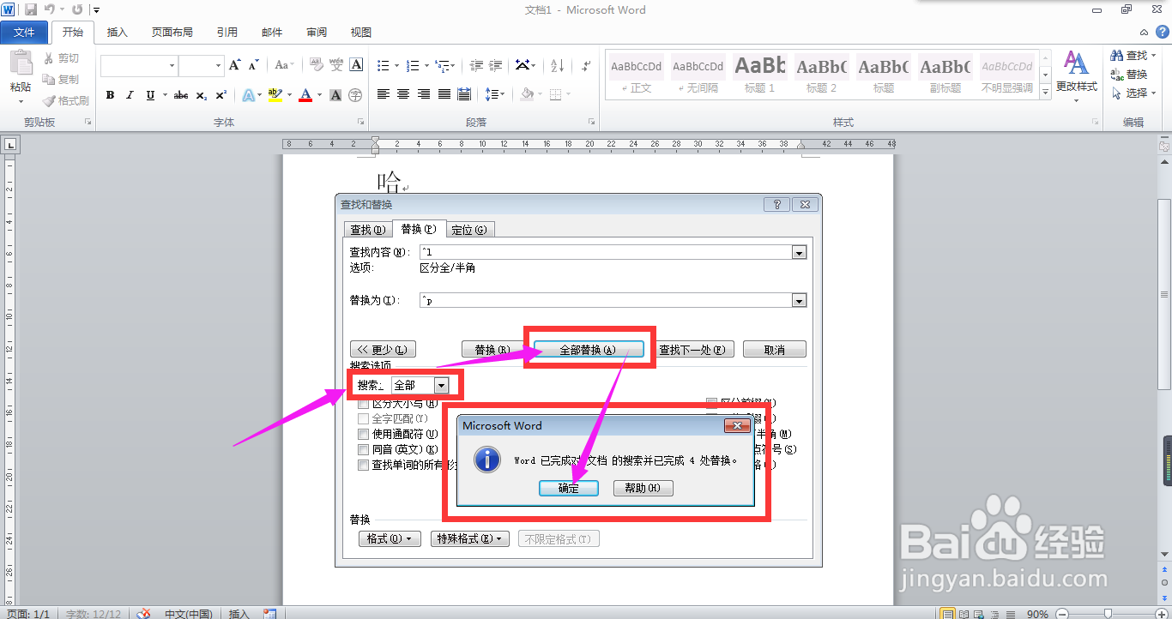Click 全部替换(A) replace all button

point(588,350)
